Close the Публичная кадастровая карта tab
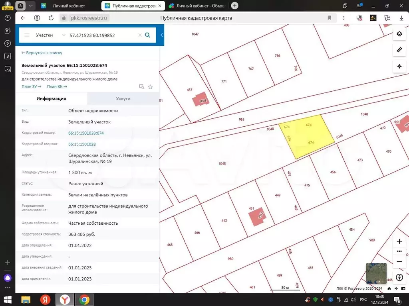The height and width of the screenshot is (306, 409). [x=160, y=6]
